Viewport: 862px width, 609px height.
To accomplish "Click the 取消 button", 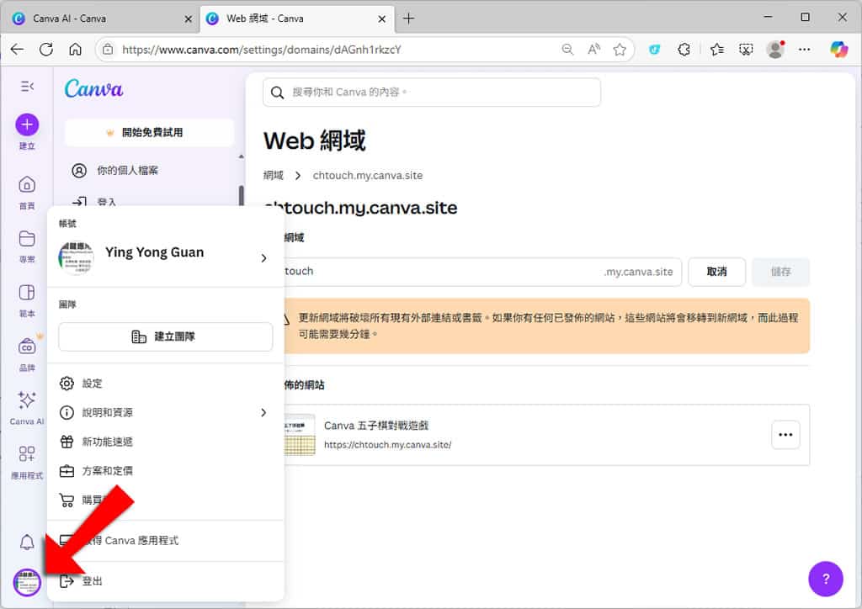I will coord(717,272).
